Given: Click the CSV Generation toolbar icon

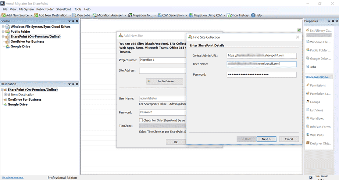Looking at the screenshot, I should click(x=160, y=15).
